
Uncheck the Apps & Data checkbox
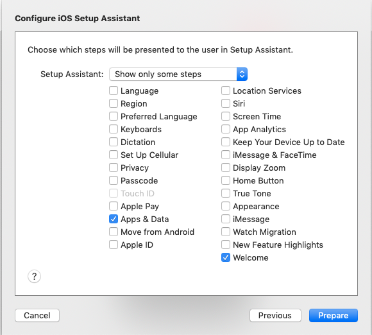[x=114, y=219]
